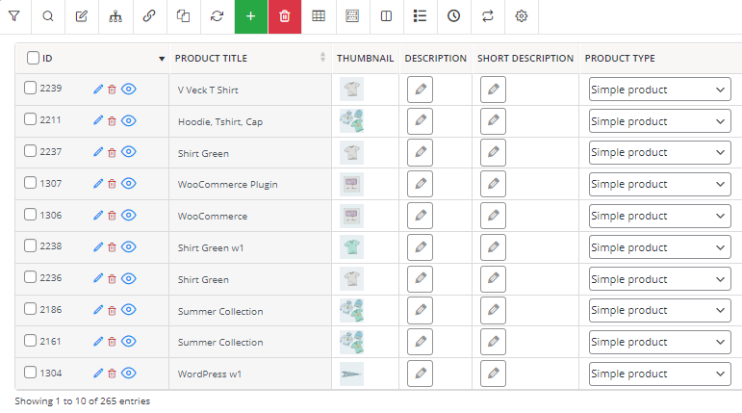This screenshot has height=413, width=742.
Task: Open product type dropdown for WordPress w1
Action: click(x=659, y=374)
